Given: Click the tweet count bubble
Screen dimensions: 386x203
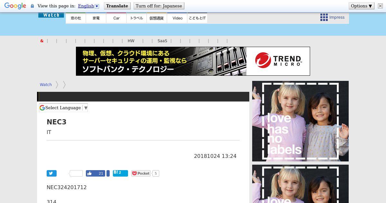Looking at the screenshot, I should click(76, 173).
